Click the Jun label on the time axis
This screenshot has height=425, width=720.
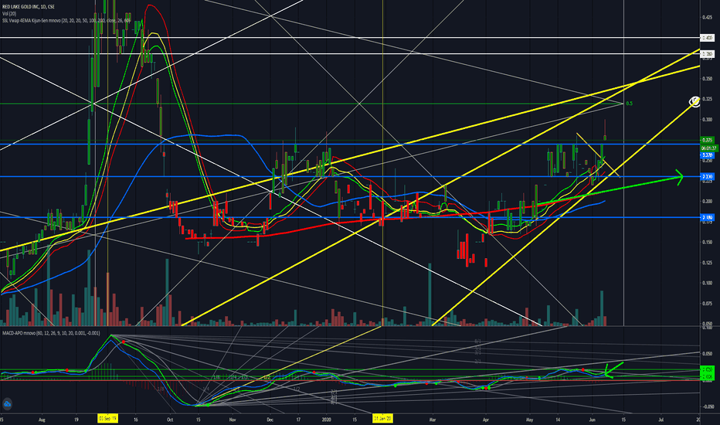pos(592,420)
